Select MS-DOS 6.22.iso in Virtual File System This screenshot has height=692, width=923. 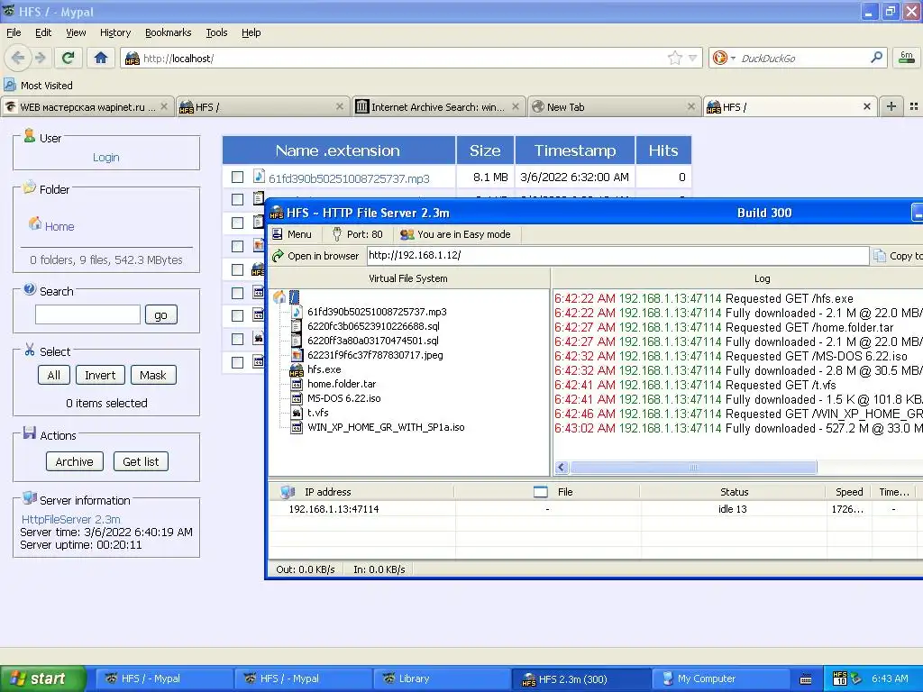point(343,398)
